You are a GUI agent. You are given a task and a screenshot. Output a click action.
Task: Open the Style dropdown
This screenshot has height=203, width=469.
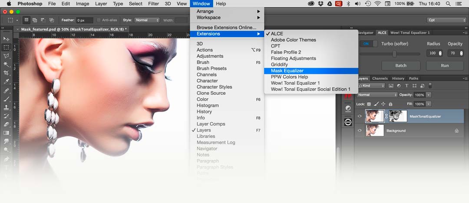(147, 20)
